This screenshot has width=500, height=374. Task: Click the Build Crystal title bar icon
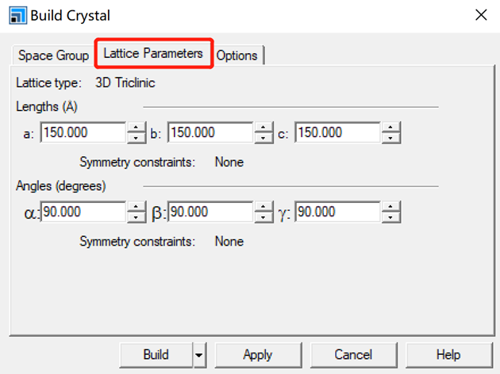pos(16,15)
